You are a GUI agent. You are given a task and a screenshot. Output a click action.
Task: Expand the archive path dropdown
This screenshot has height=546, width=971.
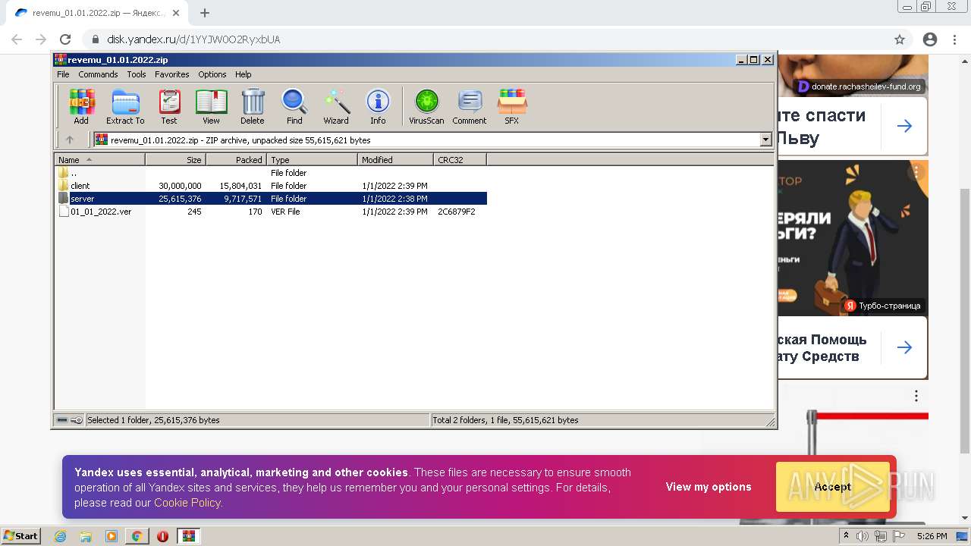[x=765, y=140]
